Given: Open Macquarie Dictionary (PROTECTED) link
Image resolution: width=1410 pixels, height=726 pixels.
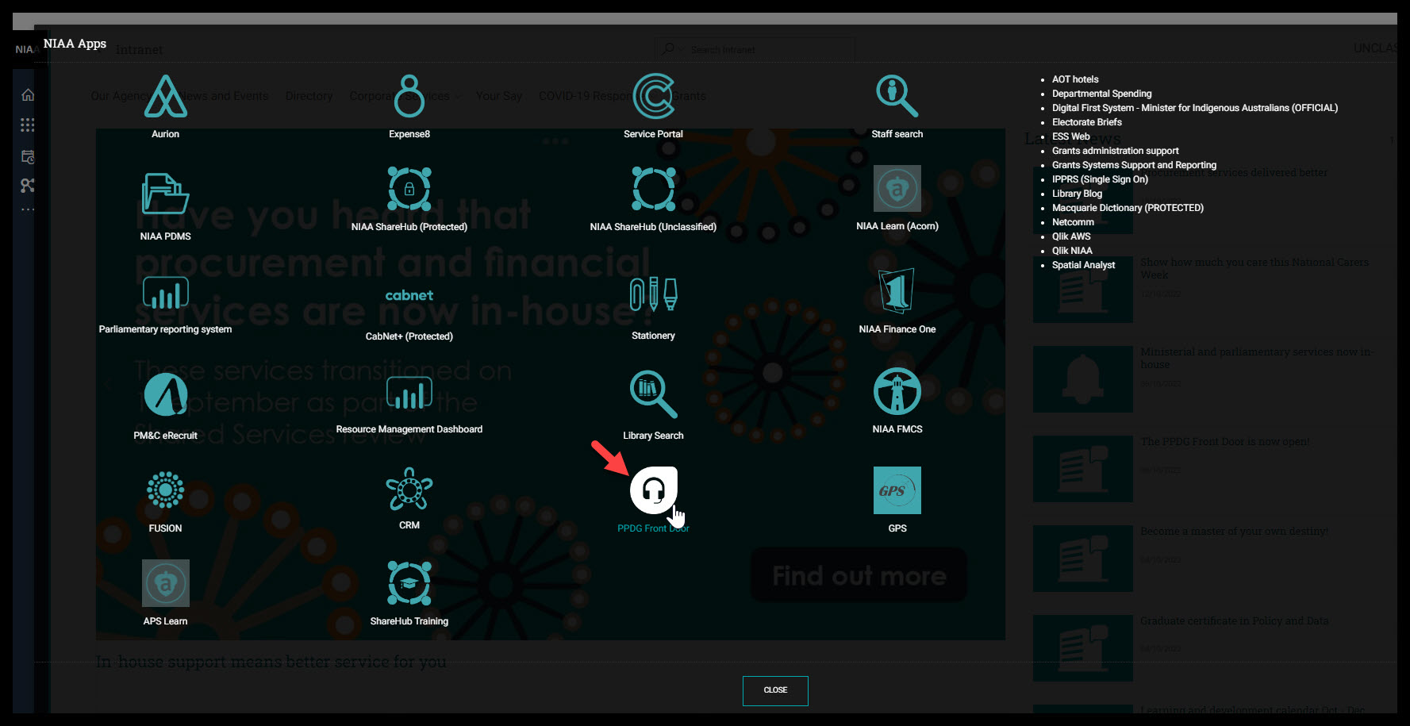Looking at the screenshot, I should tap(1128, 208).
